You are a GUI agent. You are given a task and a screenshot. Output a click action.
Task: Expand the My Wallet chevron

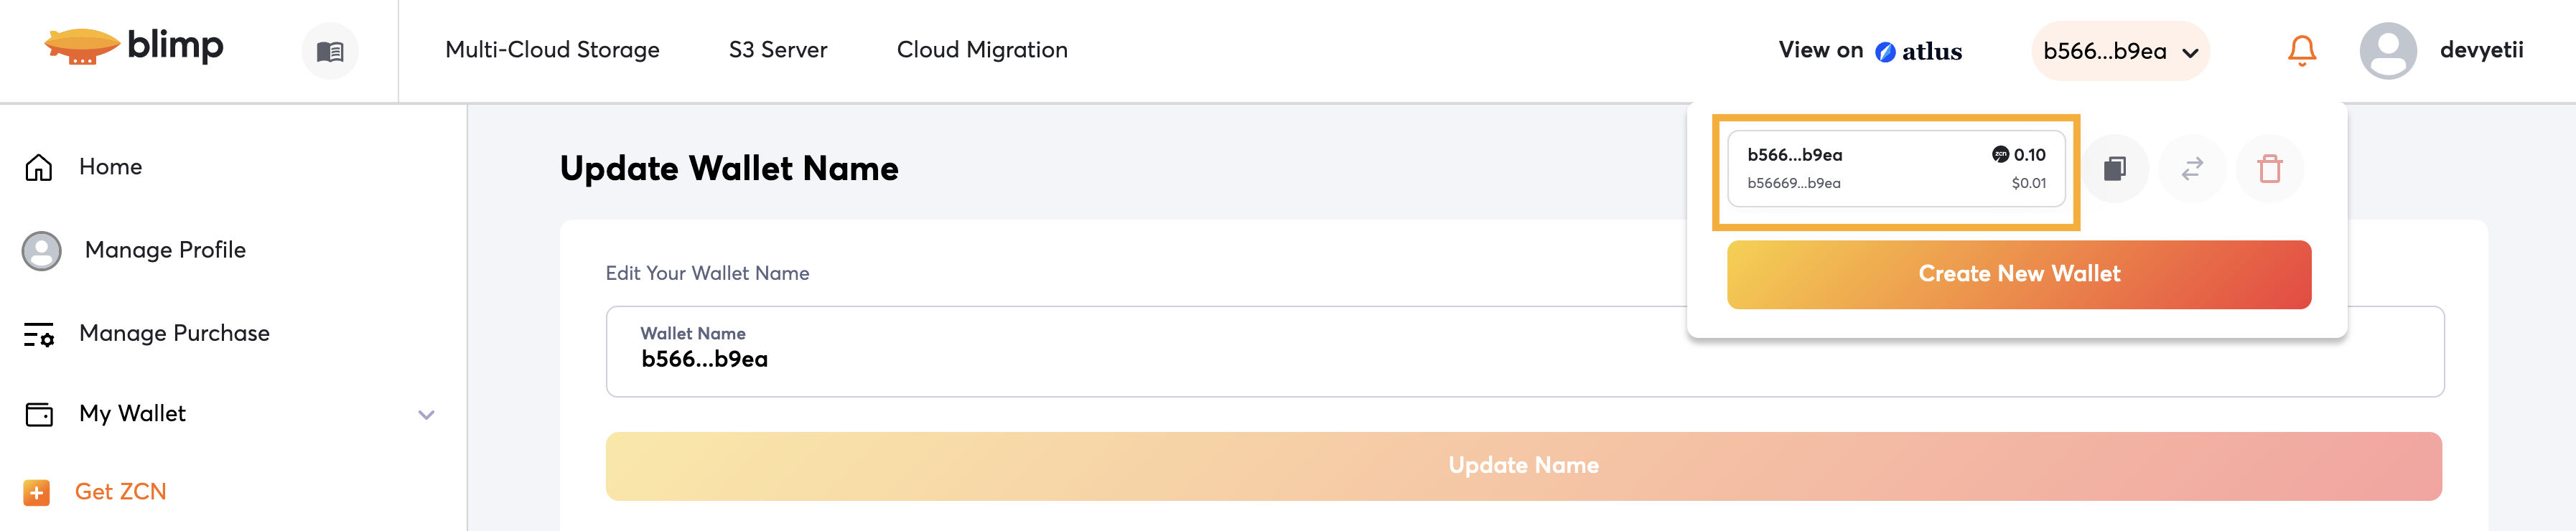(x=426, y=414)
